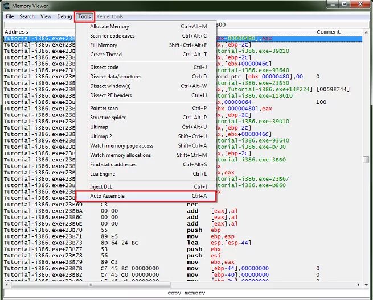The width and height of the screenshot is (373, 300).
Task: Click the Cheat Engine title bar icon
Action: pos(6,6)
